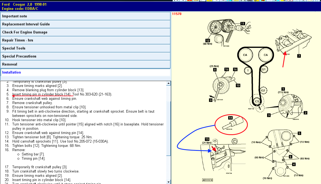This screenshot has height=184, width=321.
Task: Show the Special Tools section
Action: coord(85,48)
